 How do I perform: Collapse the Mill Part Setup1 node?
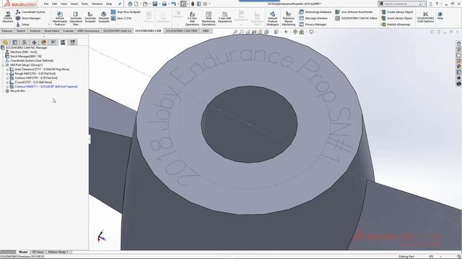click(x=3, y=65)
